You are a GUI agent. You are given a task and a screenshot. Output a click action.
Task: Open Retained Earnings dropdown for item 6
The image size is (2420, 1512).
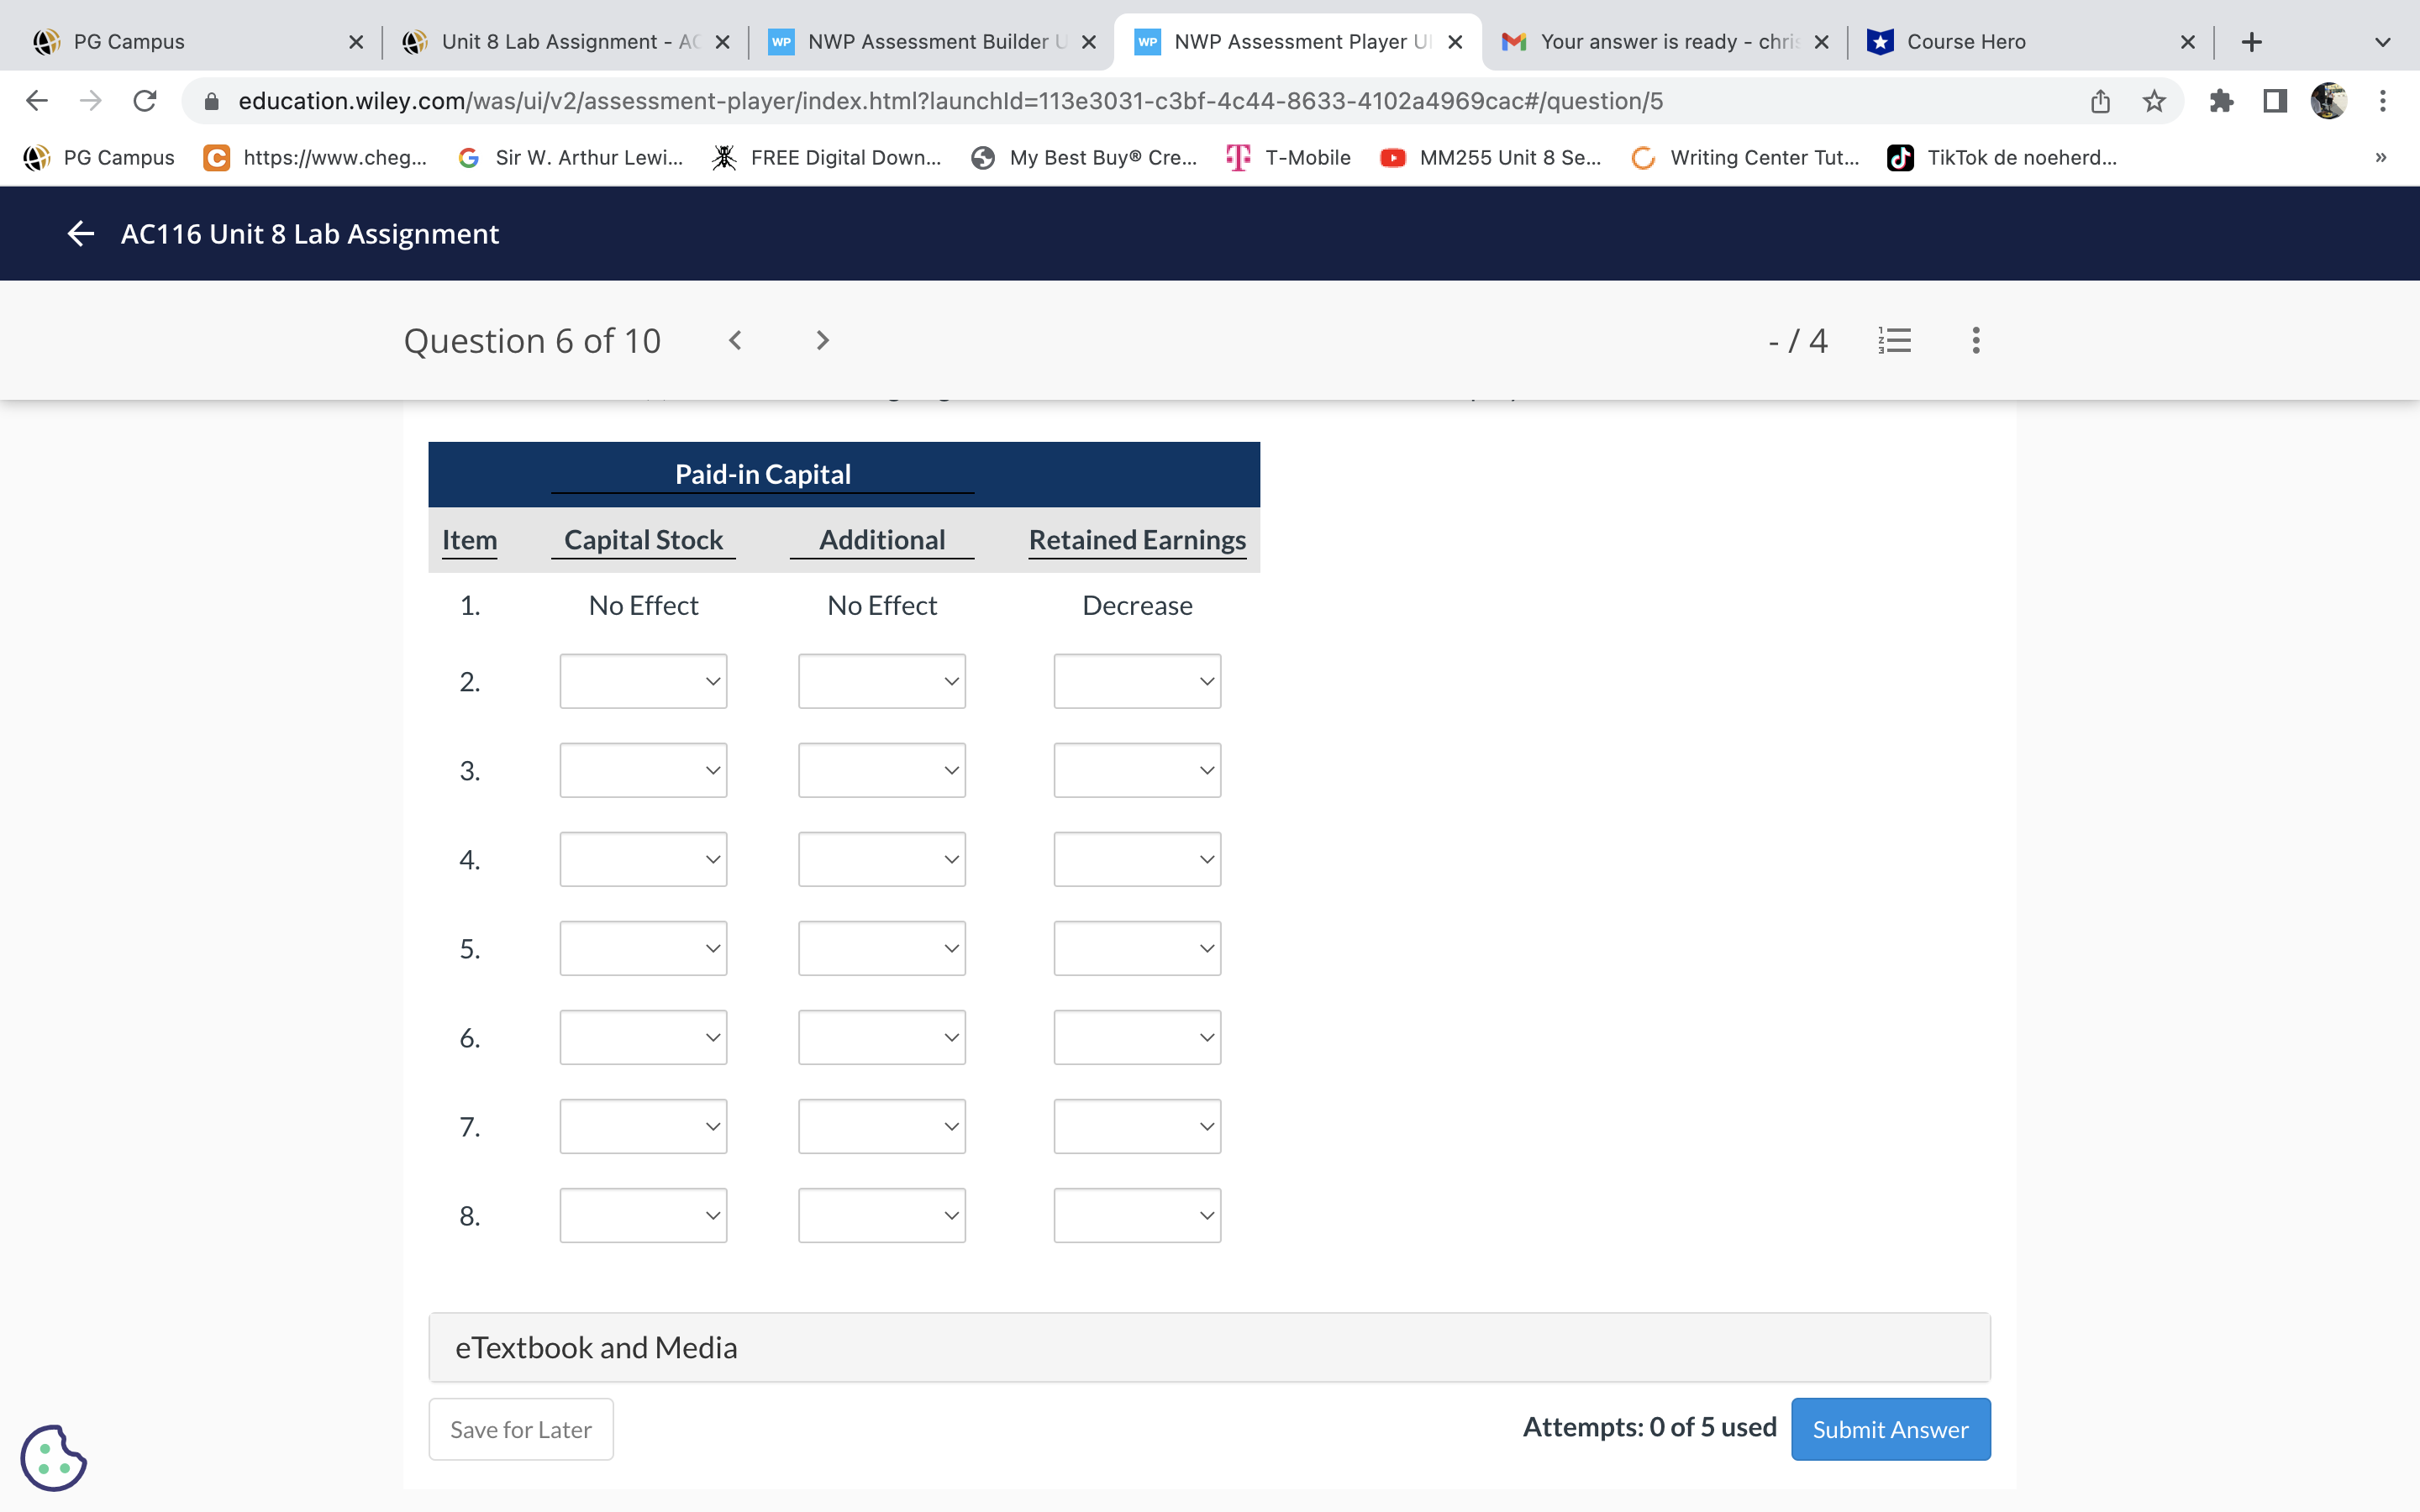1137,1037
